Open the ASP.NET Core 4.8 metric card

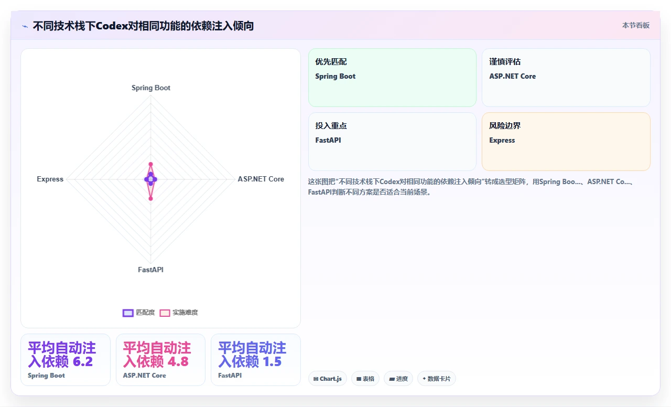click(x=160, y=360)
